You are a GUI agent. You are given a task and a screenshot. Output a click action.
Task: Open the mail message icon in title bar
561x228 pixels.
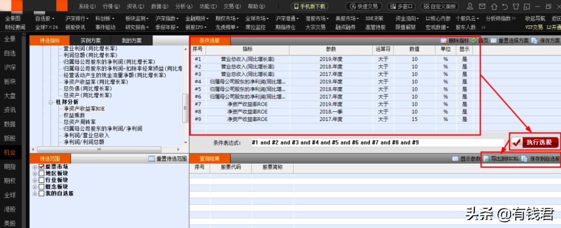click(483, 6)
